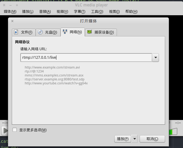The height and width of the screenshot is (148, 183).
Task: Close the VLC media player window
Action: tap(4, 5)
